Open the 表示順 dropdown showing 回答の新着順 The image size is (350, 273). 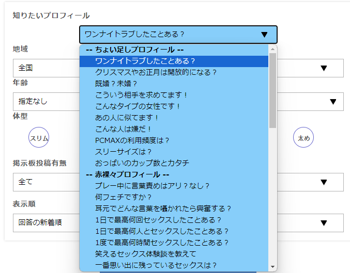point(45,223)
